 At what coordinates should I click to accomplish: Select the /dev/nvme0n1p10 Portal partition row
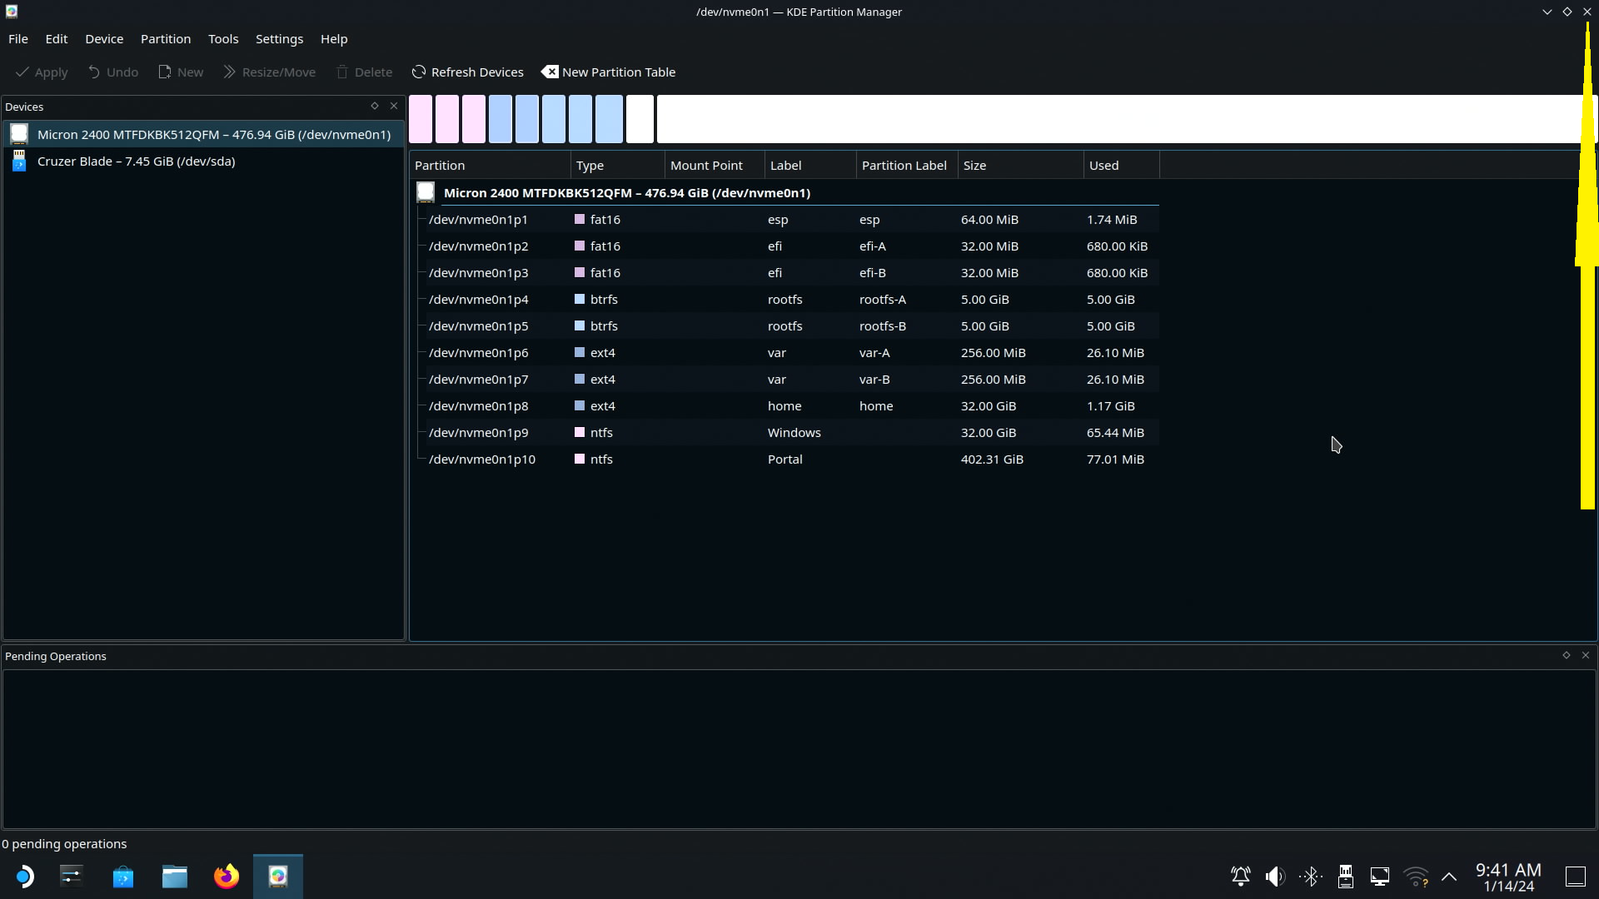click(481, 459)
